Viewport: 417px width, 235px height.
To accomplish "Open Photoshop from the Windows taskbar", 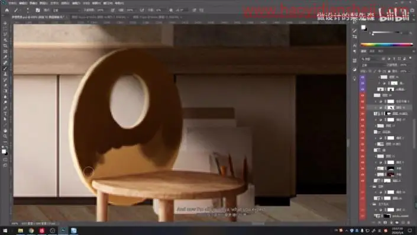I will 63,230.
